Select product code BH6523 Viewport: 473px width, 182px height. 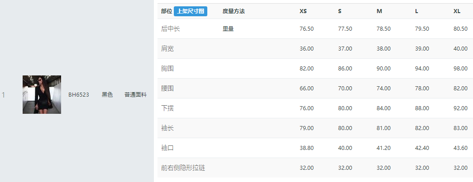tap(79, 95)
